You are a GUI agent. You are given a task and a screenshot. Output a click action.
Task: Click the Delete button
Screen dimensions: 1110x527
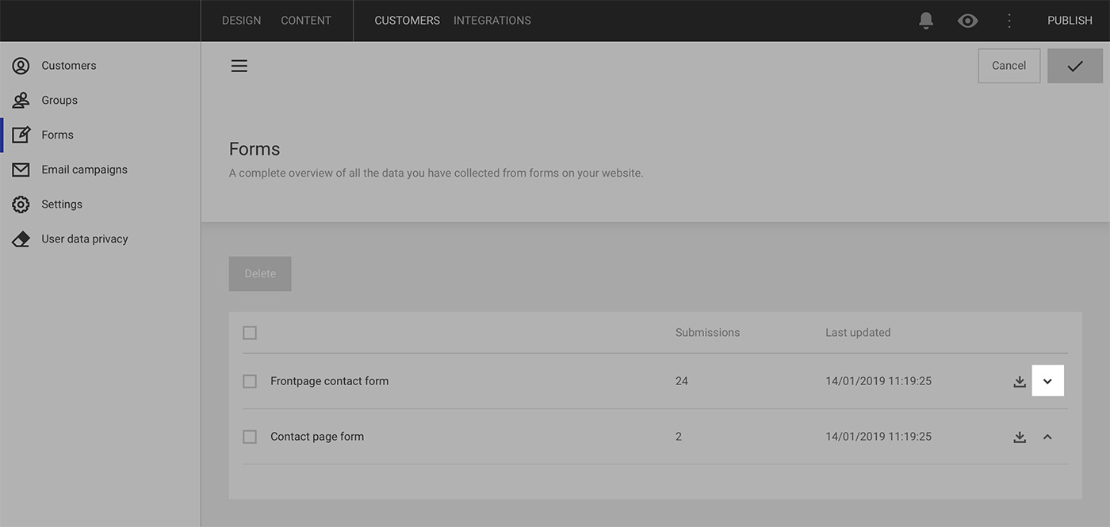[x=260, y=273]
